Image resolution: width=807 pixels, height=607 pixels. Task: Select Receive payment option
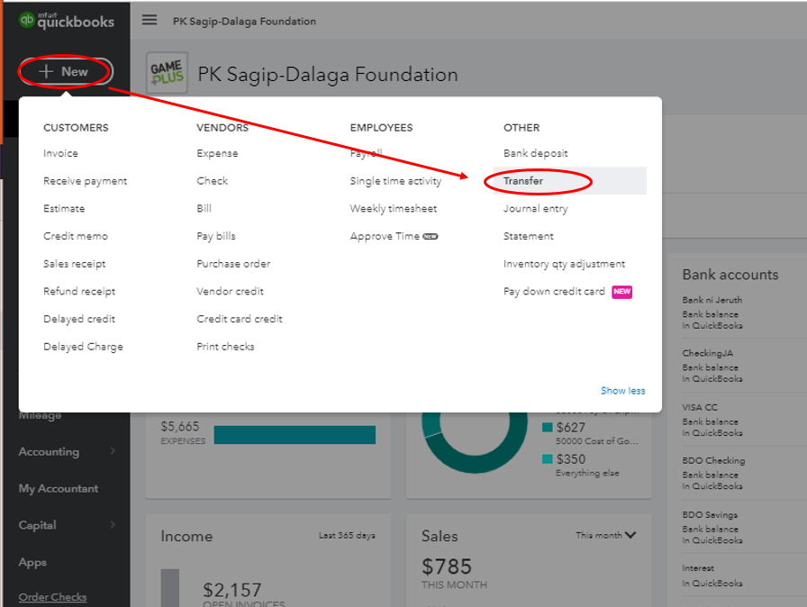pos(85,181)
